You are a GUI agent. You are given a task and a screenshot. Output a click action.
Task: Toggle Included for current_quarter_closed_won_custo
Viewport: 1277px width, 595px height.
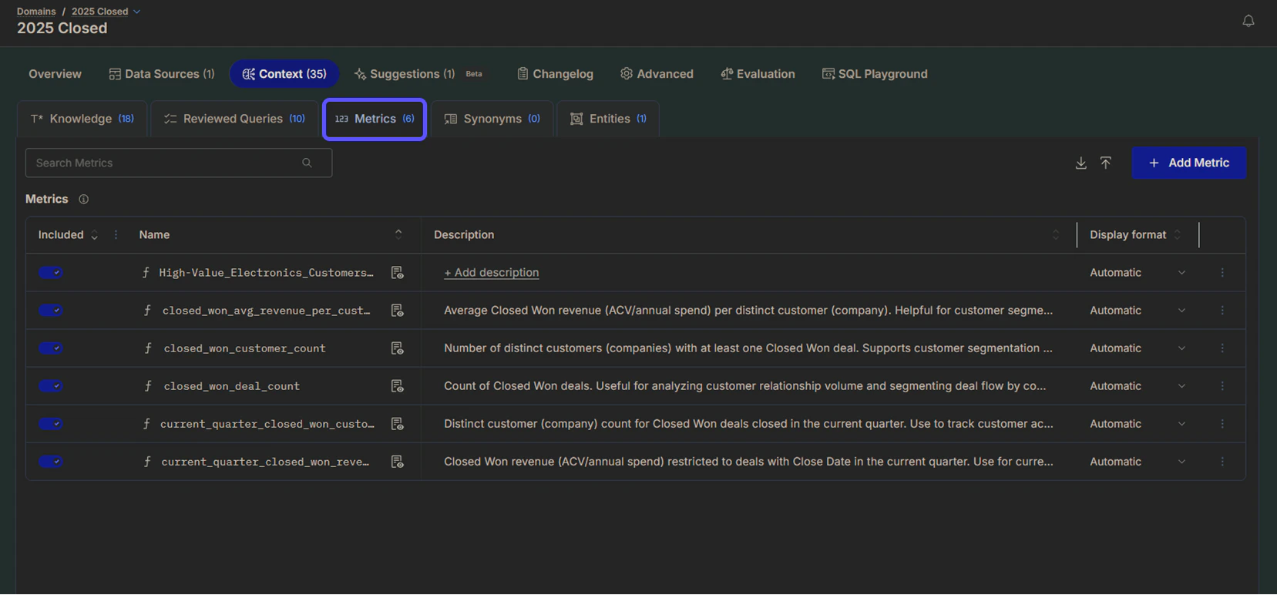[51, 423]
